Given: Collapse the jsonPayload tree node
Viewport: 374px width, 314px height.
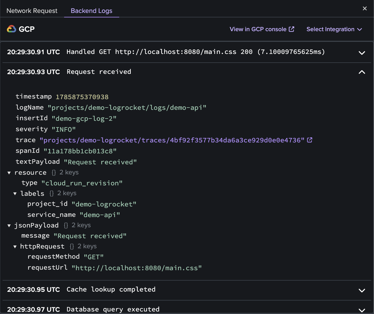Looking at the screenshot, I should [9, 226].
